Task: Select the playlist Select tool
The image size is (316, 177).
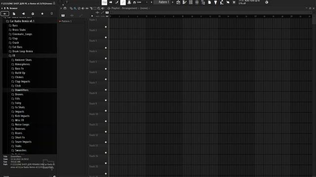Action: (x=95, y=8)
